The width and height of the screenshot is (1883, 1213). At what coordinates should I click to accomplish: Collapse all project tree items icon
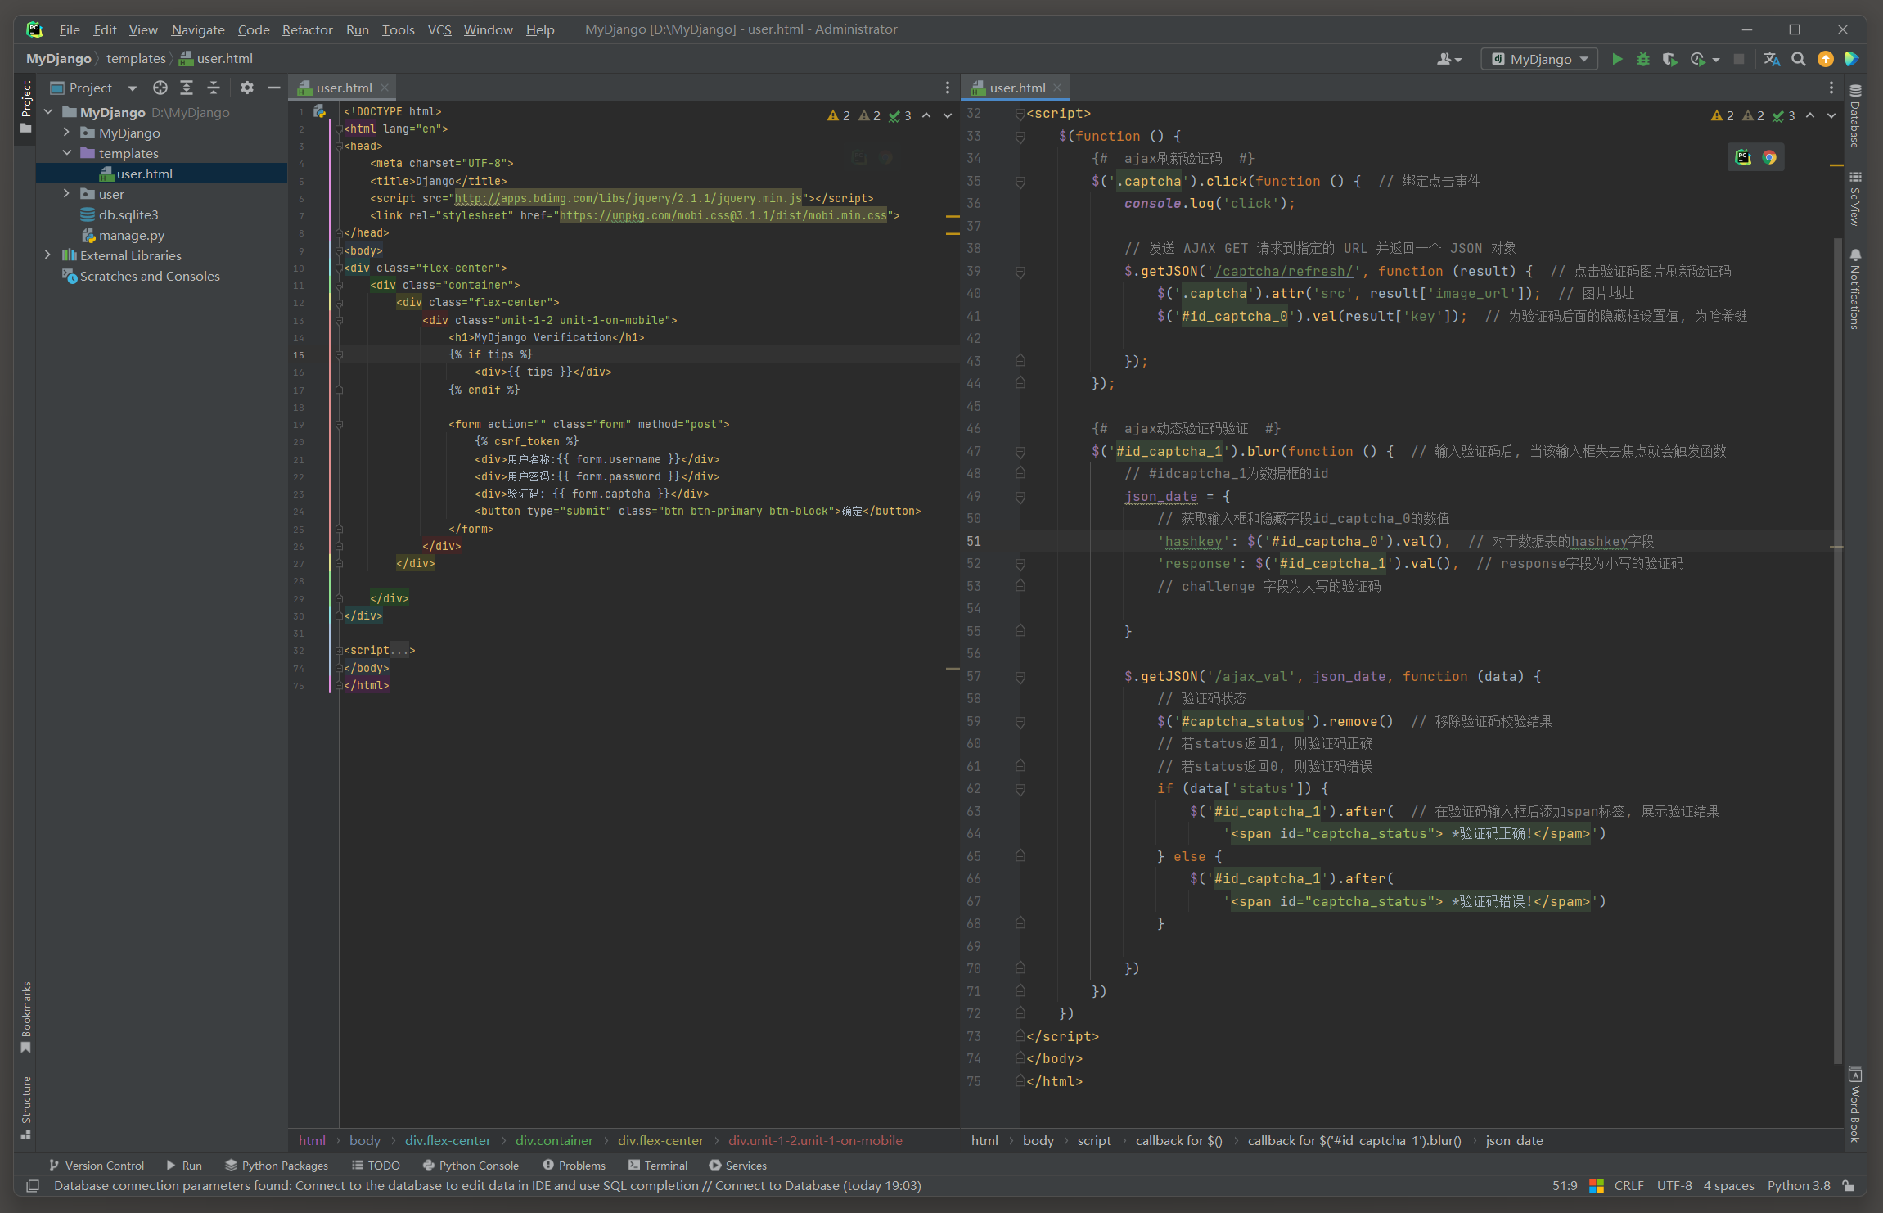pyautogui.click(x=214, y=88)
